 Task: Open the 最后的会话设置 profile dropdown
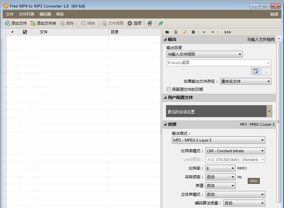click(x=219, y=111)
